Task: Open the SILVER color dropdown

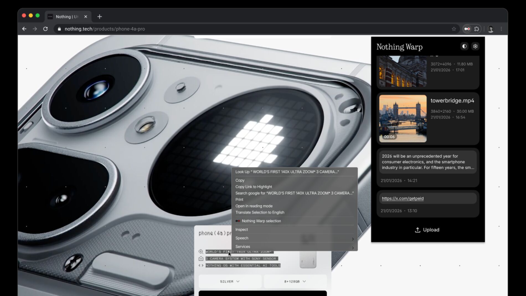Action: click(230, 281)
